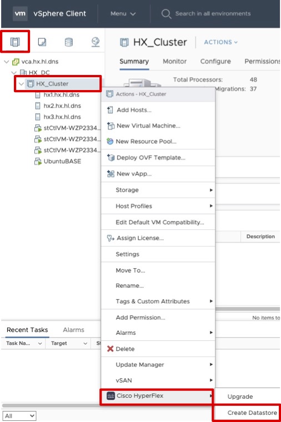The image size is (281, 422).
Task: Click the horizontal scrollbar above All filter
Action: [51, 405]
